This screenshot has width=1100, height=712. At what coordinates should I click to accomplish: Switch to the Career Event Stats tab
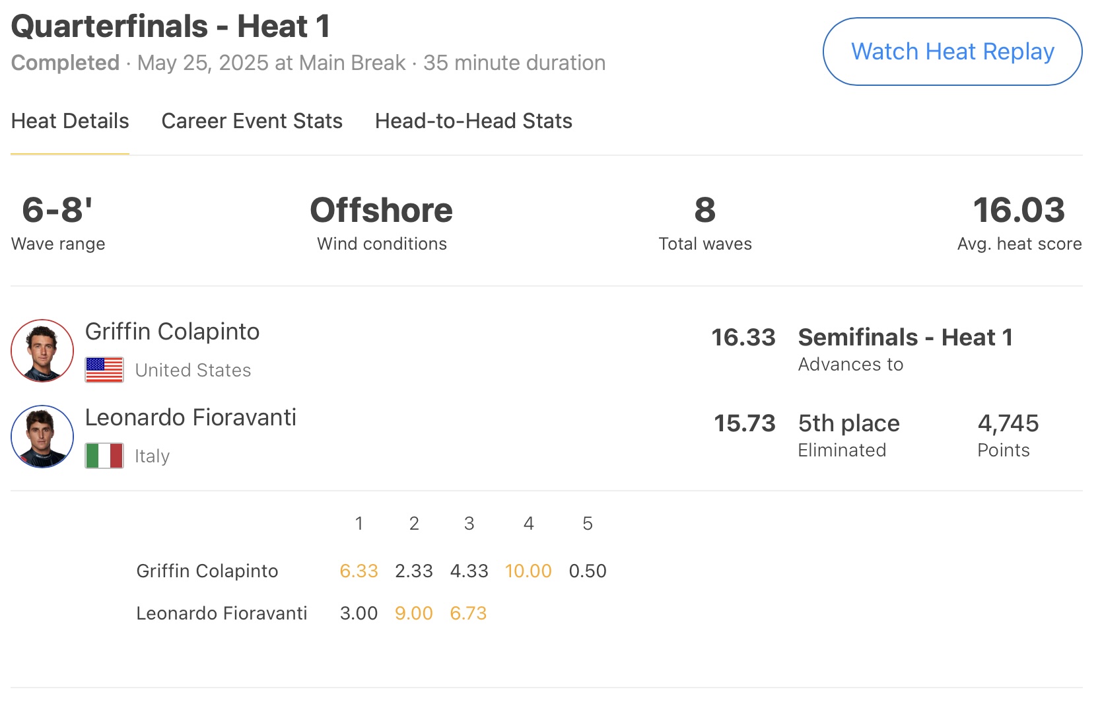[252, 121]
